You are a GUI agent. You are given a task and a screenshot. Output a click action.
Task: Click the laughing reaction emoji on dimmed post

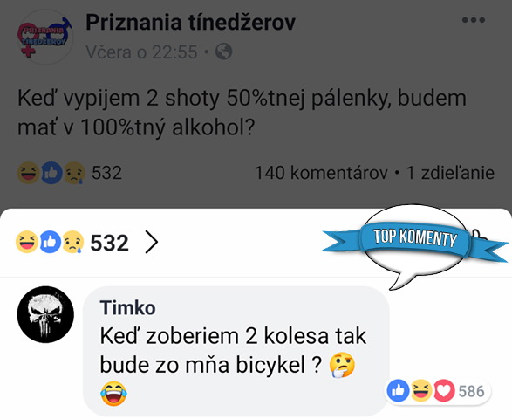(x=28, y=173)
